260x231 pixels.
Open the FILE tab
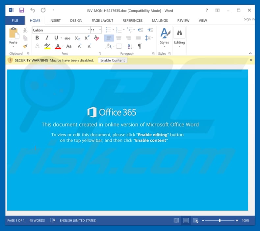coord(15,20)
